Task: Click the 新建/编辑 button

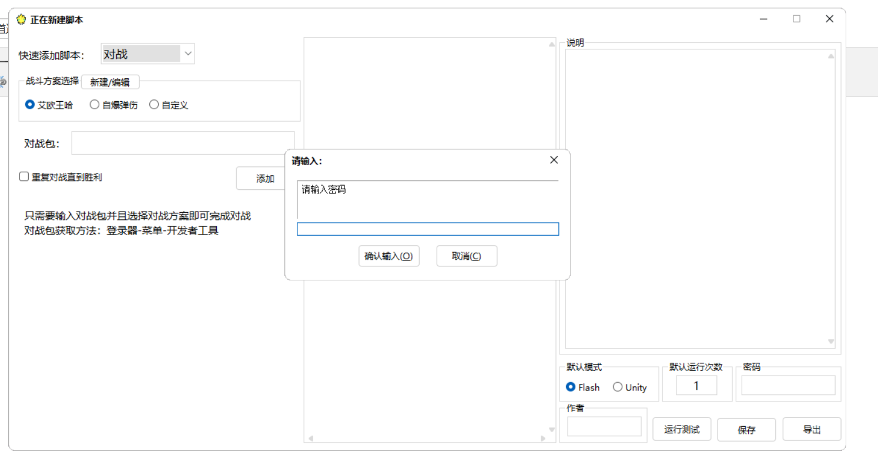Action: [110, 82]
